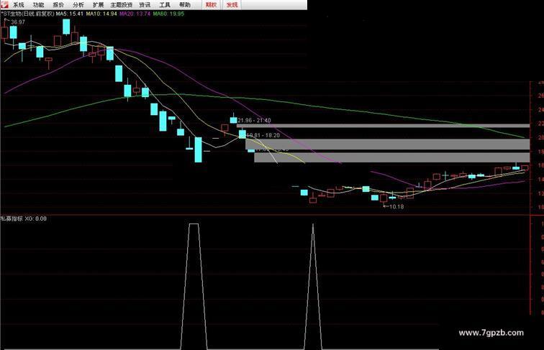Click the 21.96 - 21.40 gap label
Image resolution: width=544 pixels, height=350 pixels.
pos(254,120)
